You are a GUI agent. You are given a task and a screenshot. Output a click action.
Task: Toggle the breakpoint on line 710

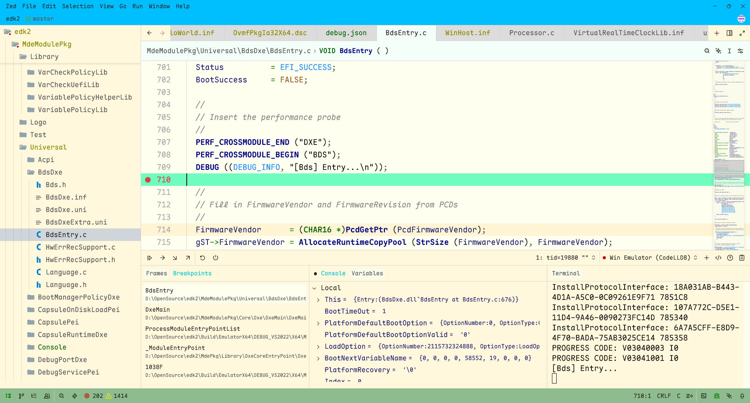(148, 180)
